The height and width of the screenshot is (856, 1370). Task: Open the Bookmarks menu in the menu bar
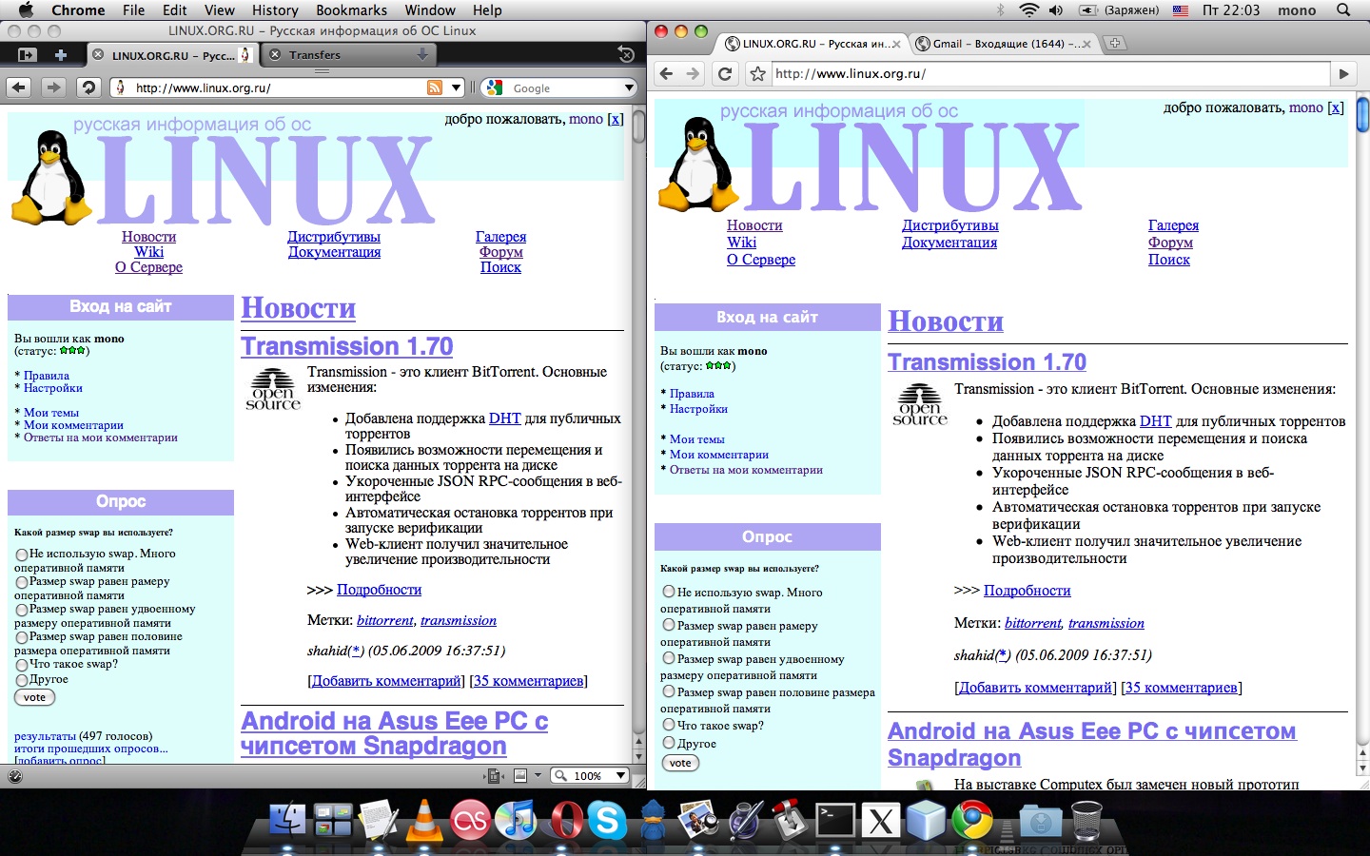(x=351, y=10)
